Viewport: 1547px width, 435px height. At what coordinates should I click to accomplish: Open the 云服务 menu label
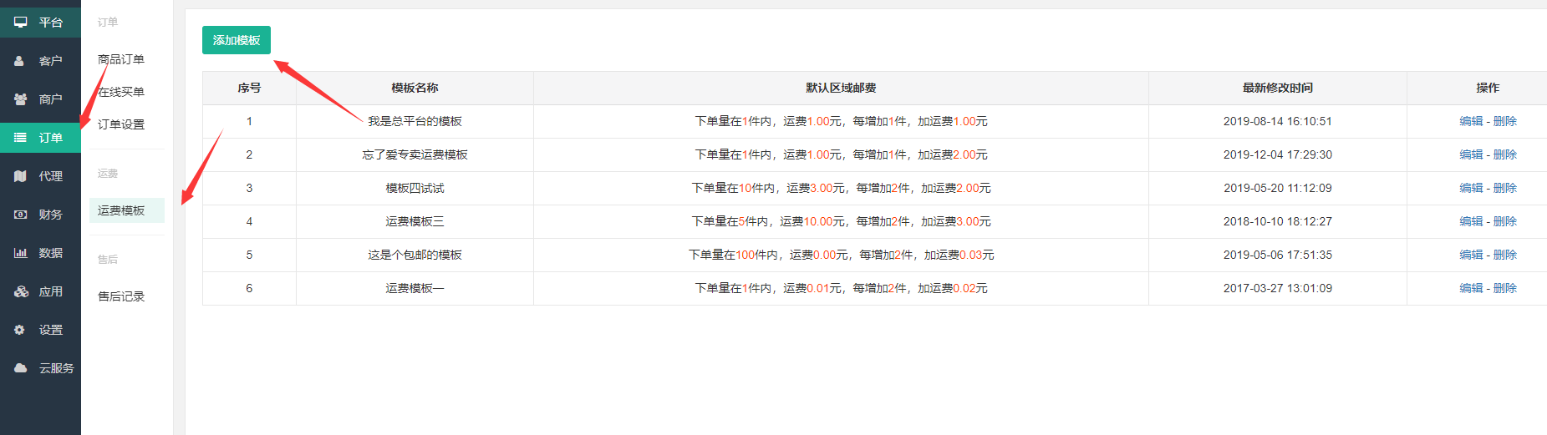(56, 368)
